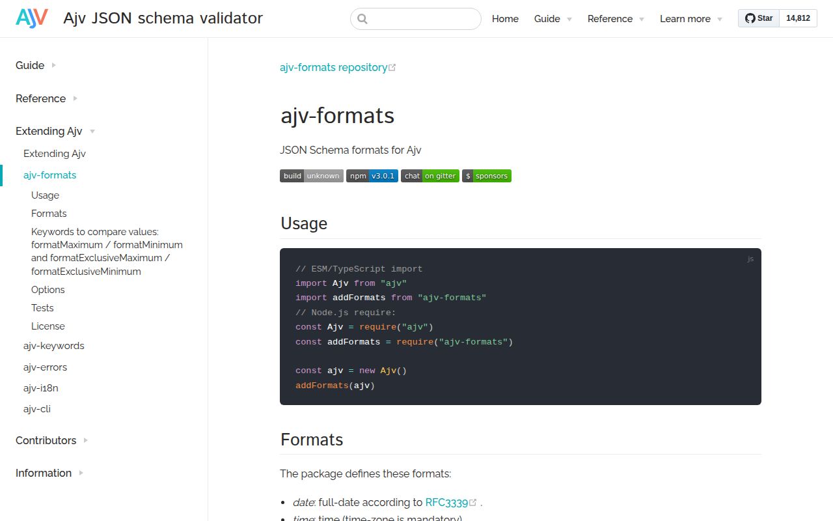
Task: Click the search magnifier icon
Action: [362, 19]
